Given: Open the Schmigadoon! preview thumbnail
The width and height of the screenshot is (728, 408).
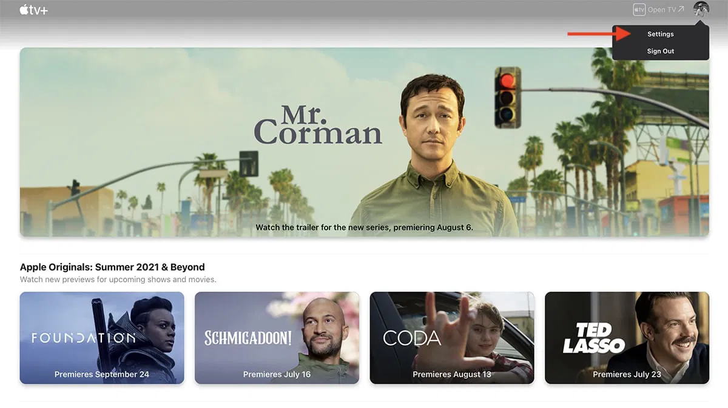Looking at the screenshot, I should [x=277, y=337].
